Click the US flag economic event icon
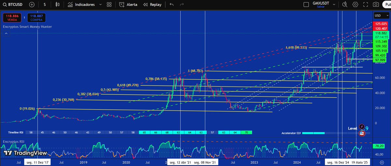The height and width of the screenshot is (166, 391). click(361, 133)
